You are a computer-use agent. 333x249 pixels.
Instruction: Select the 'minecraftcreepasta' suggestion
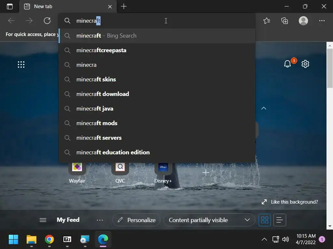pos(157,50)
